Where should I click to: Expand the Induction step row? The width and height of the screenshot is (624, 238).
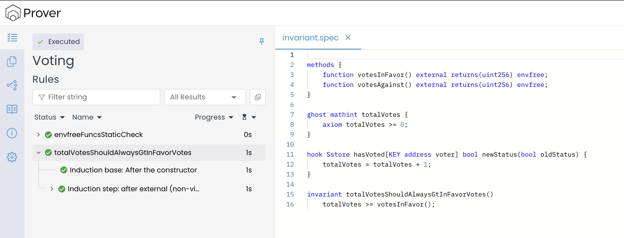click(52, 189)
